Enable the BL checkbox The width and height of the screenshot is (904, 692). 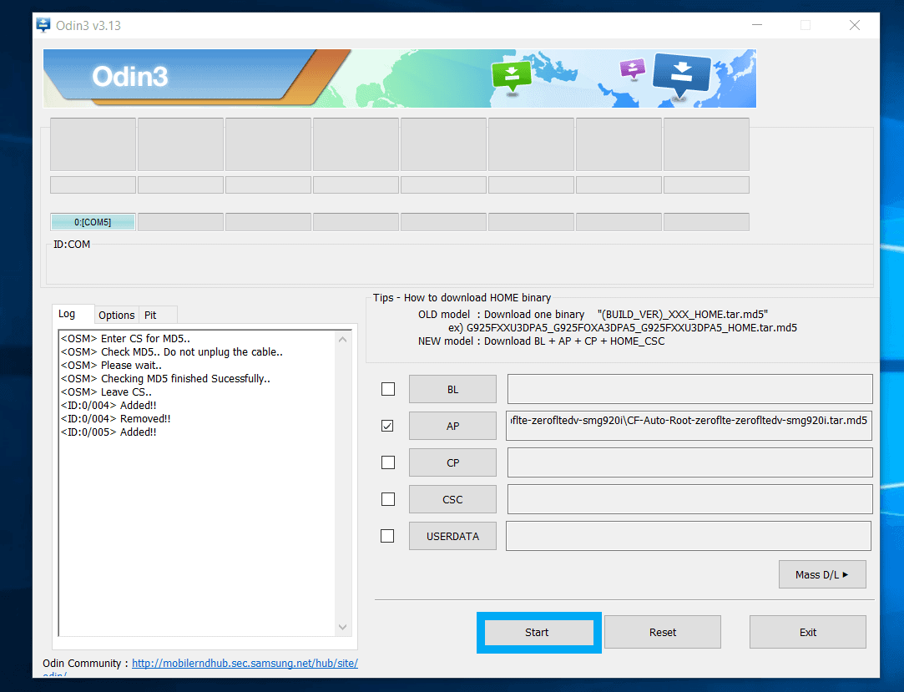click(x=388, y=389)
